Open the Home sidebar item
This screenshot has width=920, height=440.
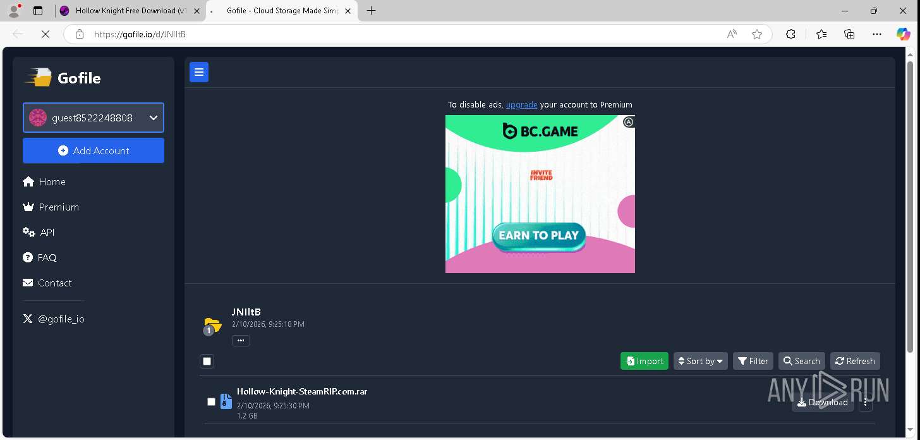[44, 181]
